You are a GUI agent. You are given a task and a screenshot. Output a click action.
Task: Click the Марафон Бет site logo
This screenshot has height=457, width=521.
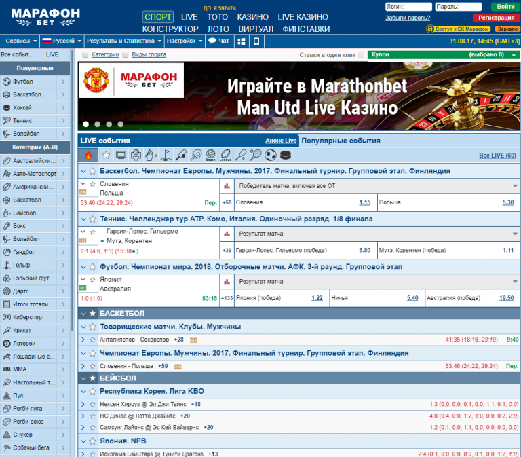45,17
